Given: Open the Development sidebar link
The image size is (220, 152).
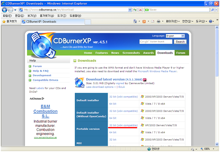Looking at the screenshot, I should point(42,75).
